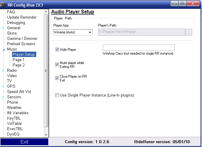Viewport: 202px width, 147px height.
Task: Open Page 1 under Music
Action: (19, 60)
